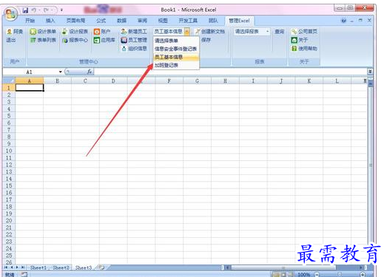Select 信息安全事件登记表 in dropdown list
This screenshot has height=277, width=387.
click(176, 49)
